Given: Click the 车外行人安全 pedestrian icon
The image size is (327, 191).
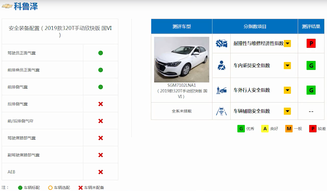Looking at the screenshot, I should 221,90.
